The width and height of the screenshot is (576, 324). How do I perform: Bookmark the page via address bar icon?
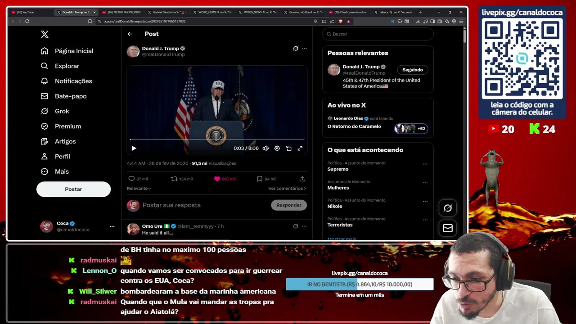[90, 21]
